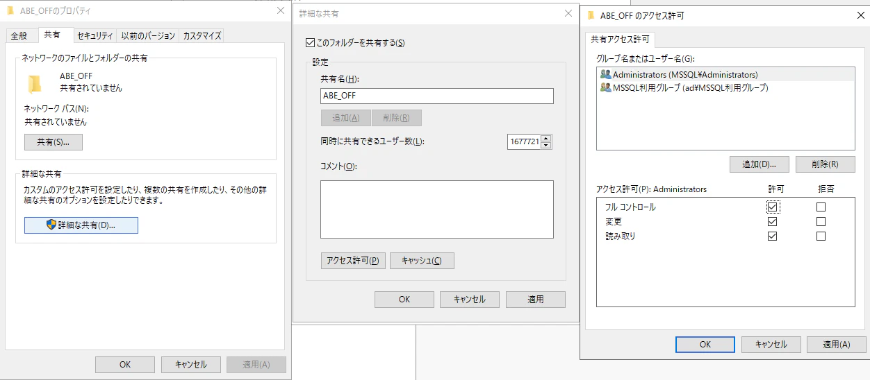This screenshot has width=870, height=380.
Task: Click 削除(R) in access permissions dialog
Action: click(825, 164)
